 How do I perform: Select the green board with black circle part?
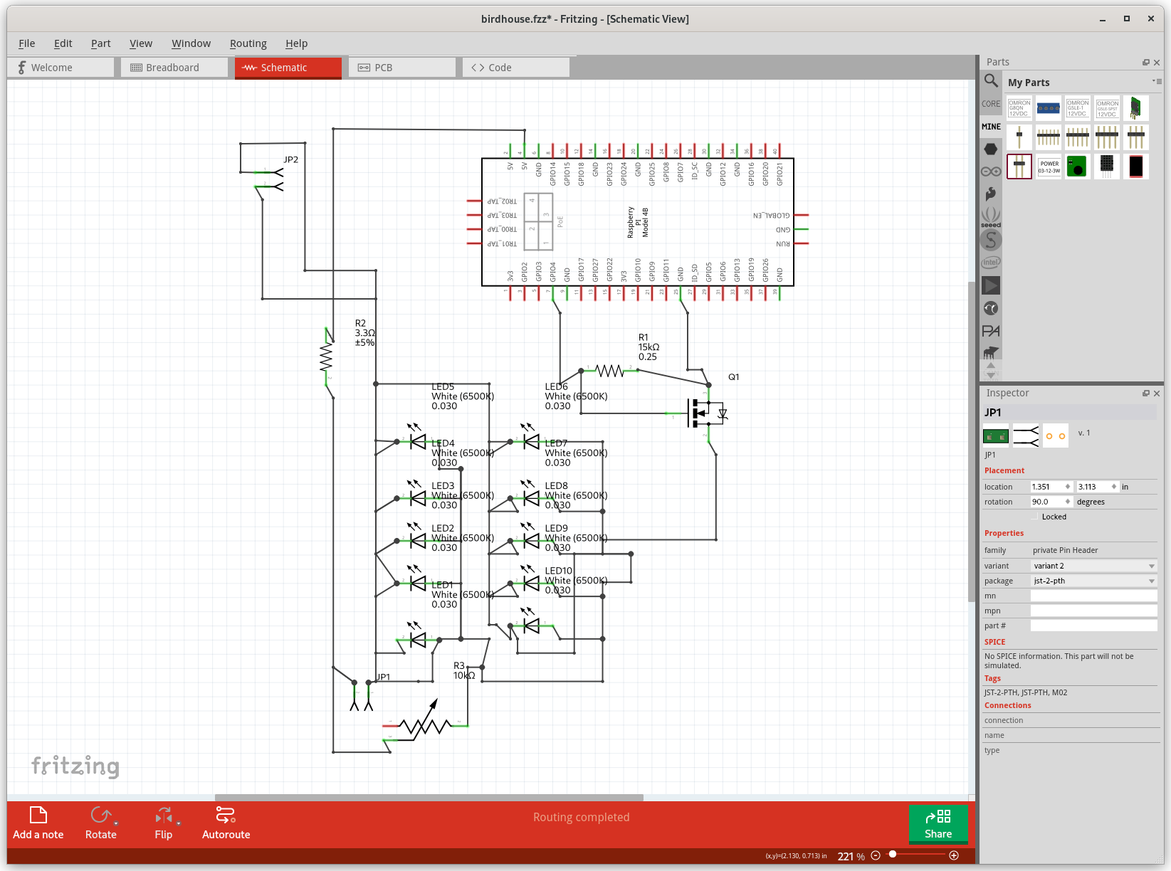(1078, 167)
